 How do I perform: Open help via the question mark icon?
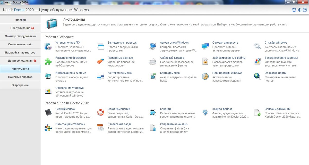tap(305, 10)
